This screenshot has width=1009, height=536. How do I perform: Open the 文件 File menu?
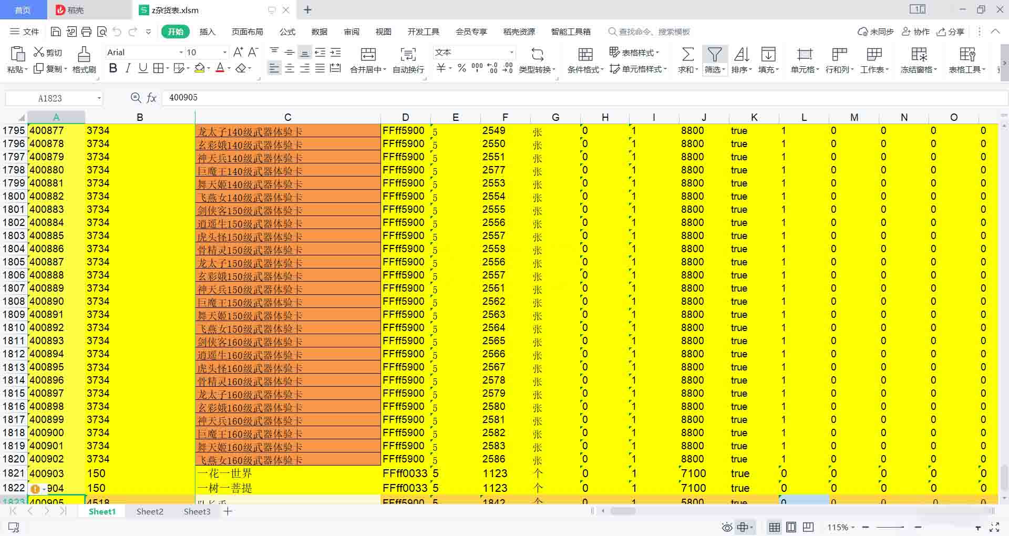[25, 32]
